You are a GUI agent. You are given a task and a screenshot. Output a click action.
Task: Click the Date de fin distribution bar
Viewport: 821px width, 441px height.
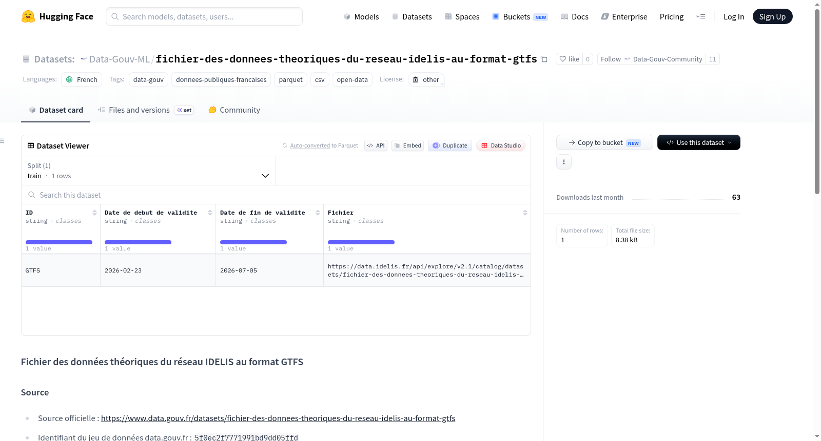tap(253, 242)
